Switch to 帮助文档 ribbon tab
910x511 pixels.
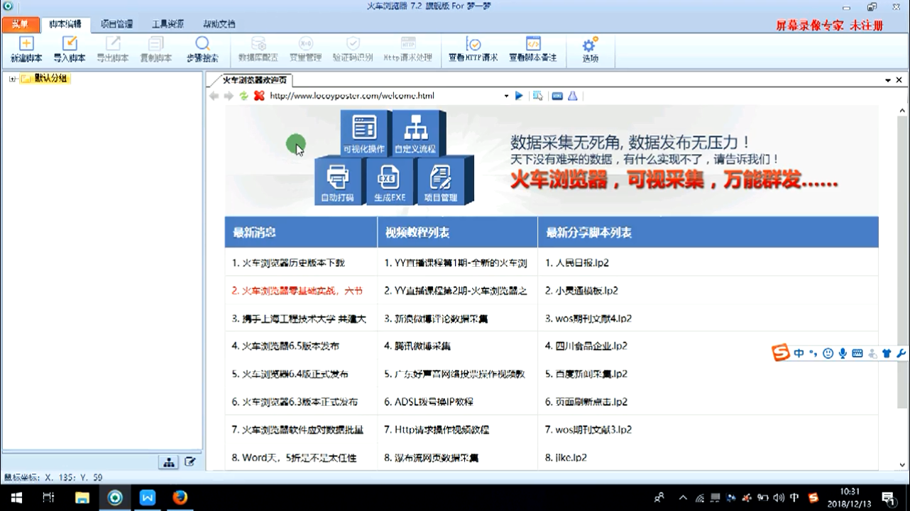(x=219, y=24)
